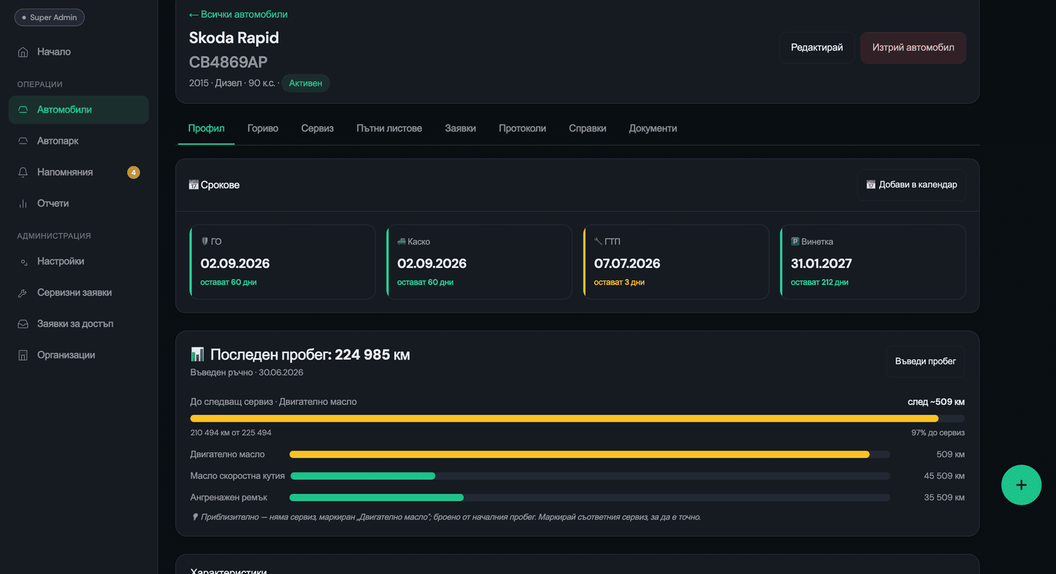Click the license plate CB4869AP
Viewport: 1056px width, 574px height.
pos(228,62)
